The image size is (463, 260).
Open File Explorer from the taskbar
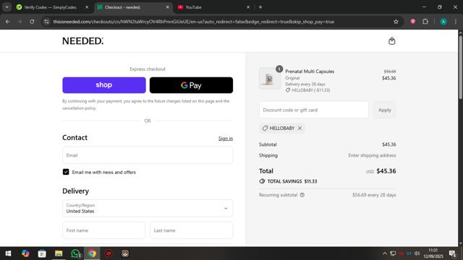point(59,253)
